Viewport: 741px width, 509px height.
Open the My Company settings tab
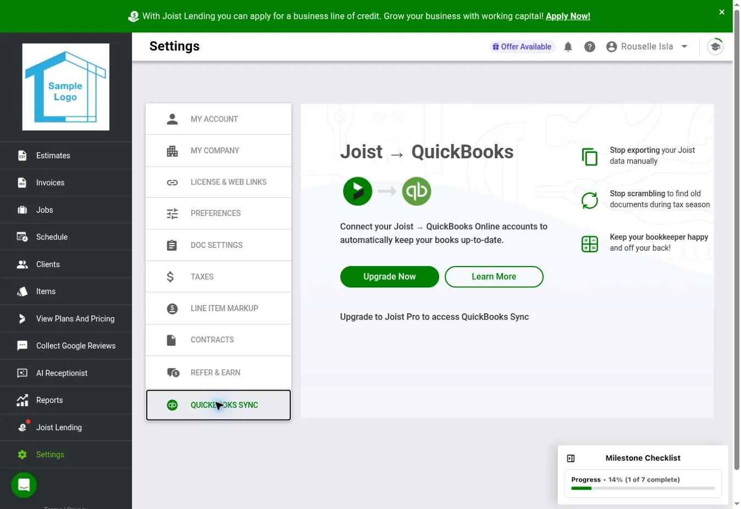[x=218, y=151]
